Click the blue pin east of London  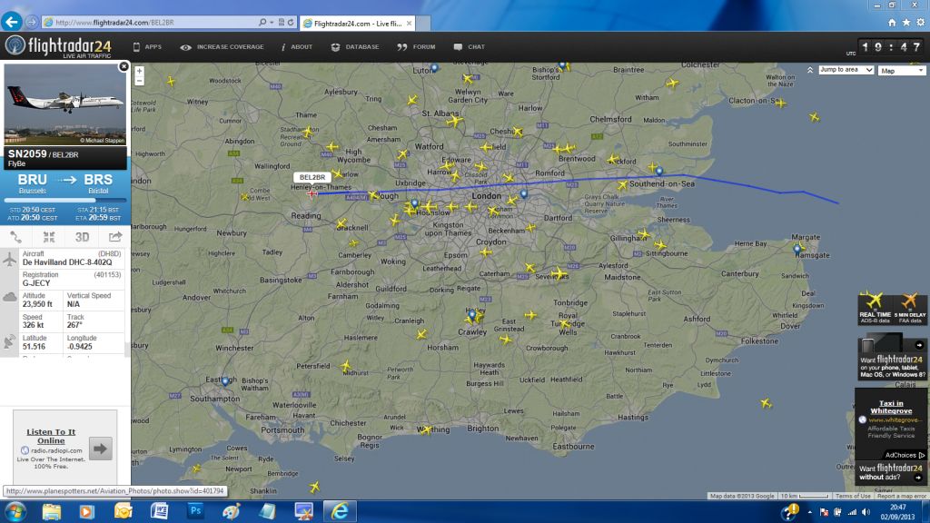524,194
